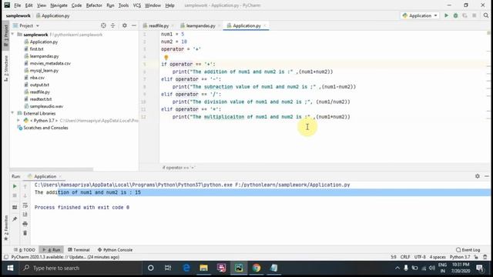Select Application.py editor tab
This screenshot has height=277, width=493.
point(246,25)
